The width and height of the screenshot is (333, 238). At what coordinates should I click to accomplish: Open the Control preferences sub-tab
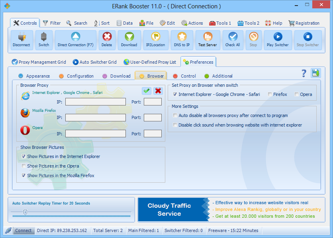coord(184,76)
